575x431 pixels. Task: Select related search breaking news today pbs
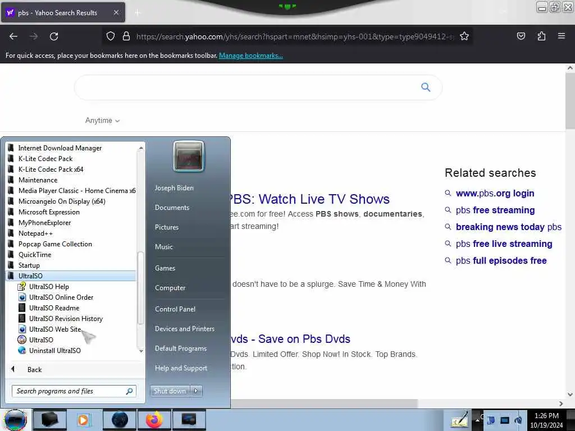[509, 227]
